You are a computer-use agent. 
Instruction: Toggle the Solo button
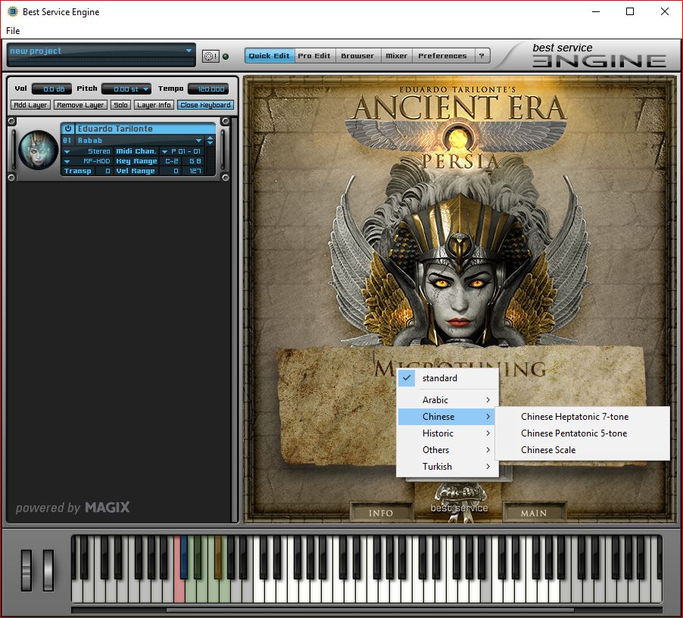point(120,105)
